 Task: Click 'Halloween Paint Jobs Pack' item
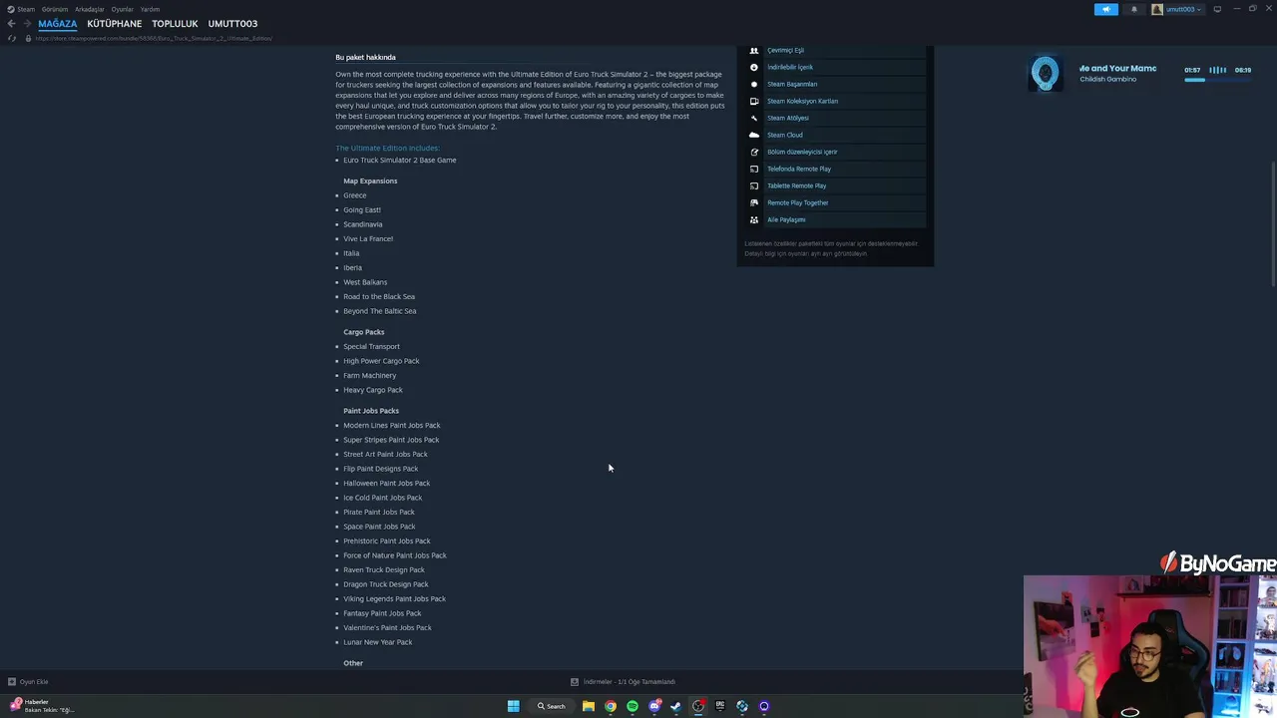[x=387, y=483]
